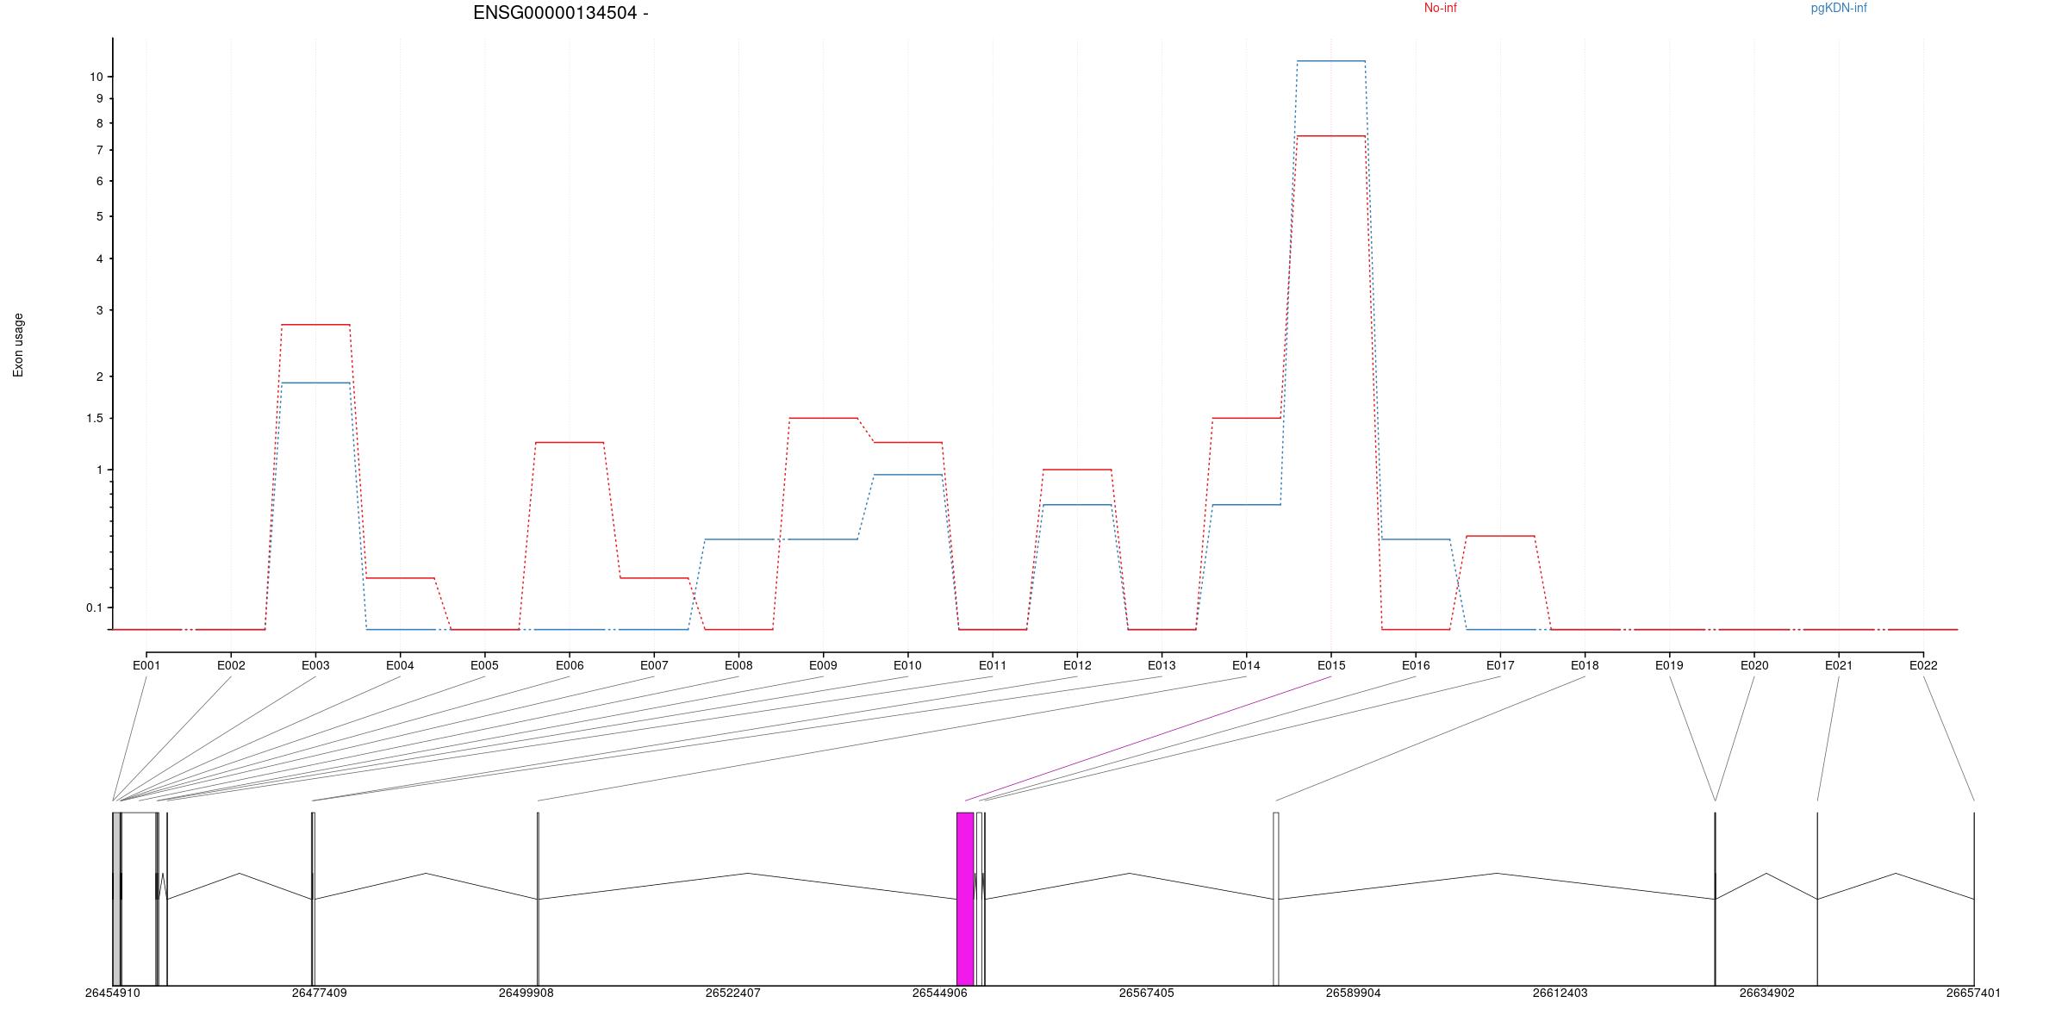Click genomic coordinate 26657401
This screenshot has width=2068, height=1034.
[x=1973, y=993]
